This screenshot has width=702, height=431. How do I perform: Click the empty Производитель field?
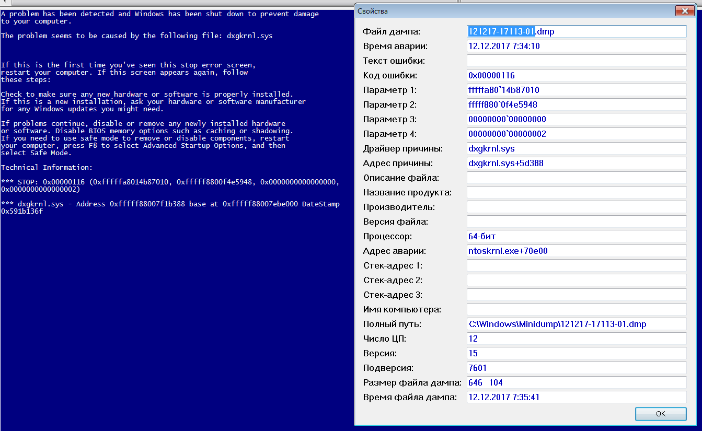[577, 207]
